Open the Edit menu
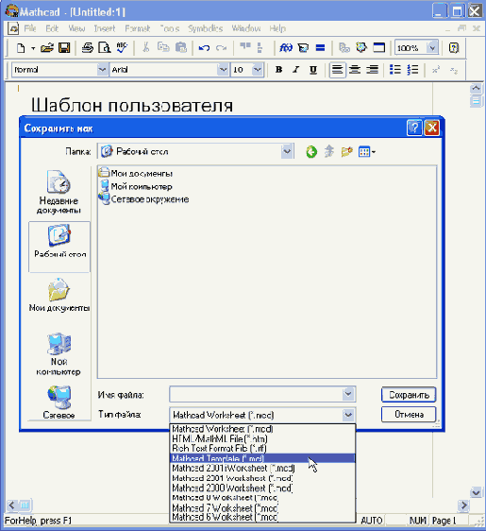The image size is (486, 531). point(52,28)
